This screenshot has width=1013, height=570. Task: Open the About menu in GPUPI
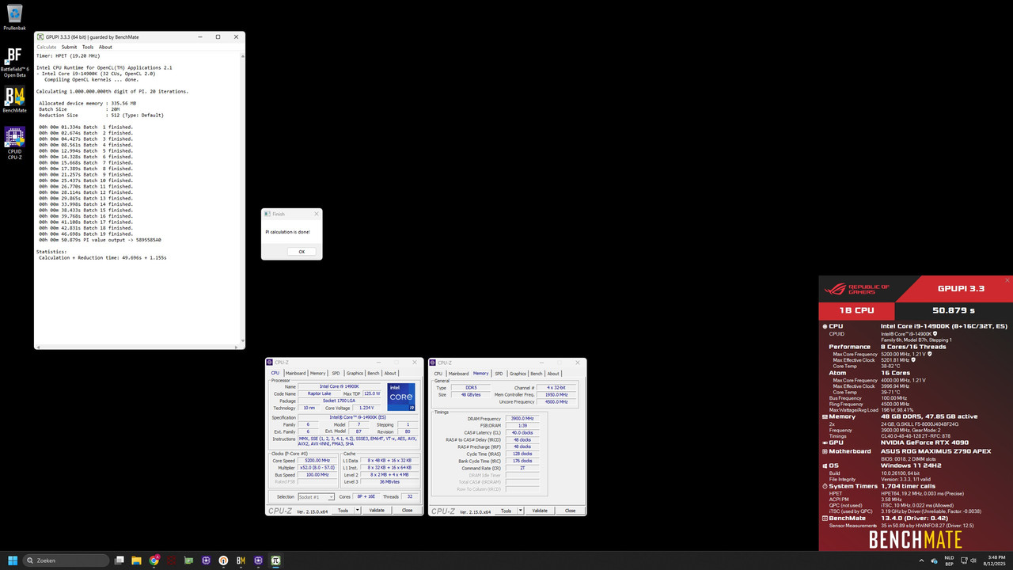click(x=105, y=47)
